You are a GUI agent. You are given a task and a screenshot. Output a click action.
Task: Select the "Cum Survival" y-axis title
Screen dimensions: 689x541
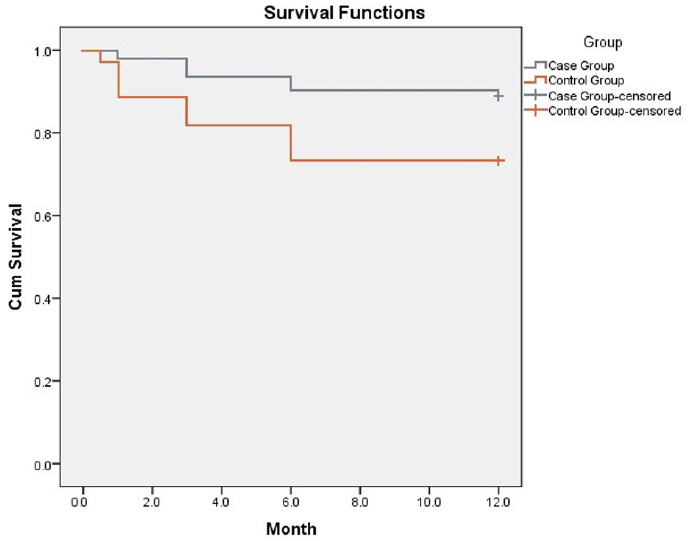click(x=15, y=257)
